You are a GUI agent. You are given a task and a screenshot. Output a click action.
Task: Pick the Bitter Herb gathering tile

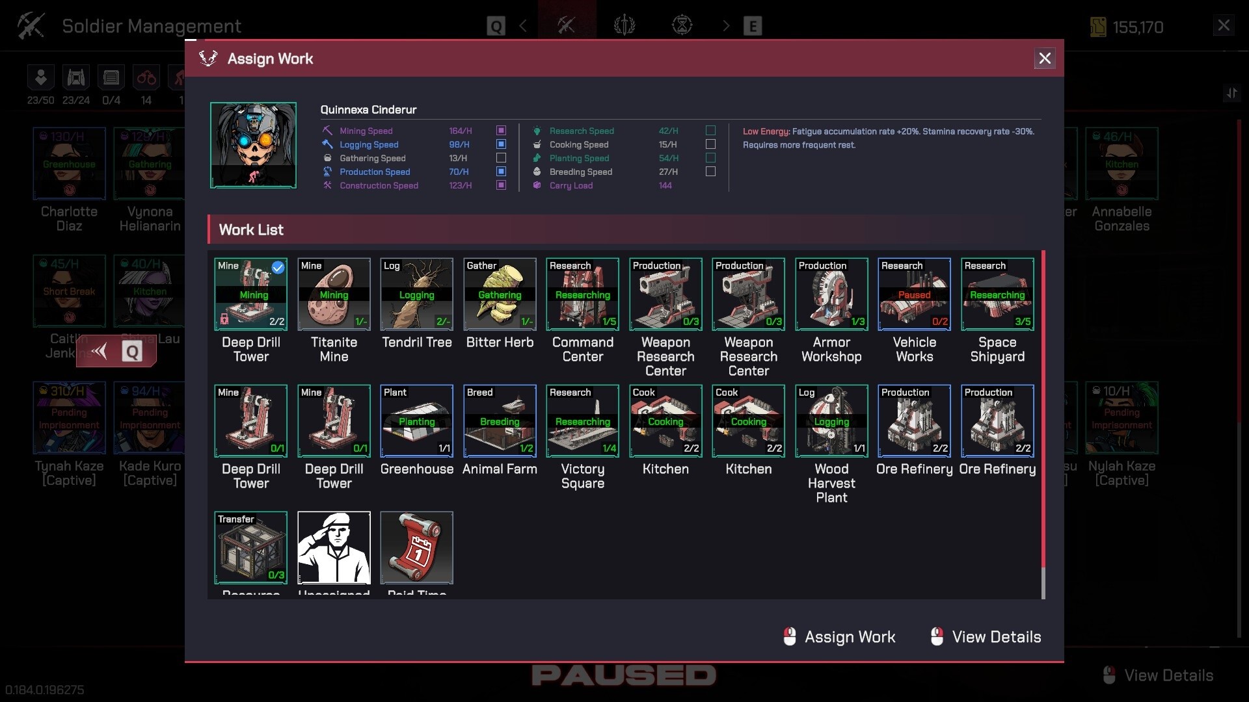tap(500, 294)
